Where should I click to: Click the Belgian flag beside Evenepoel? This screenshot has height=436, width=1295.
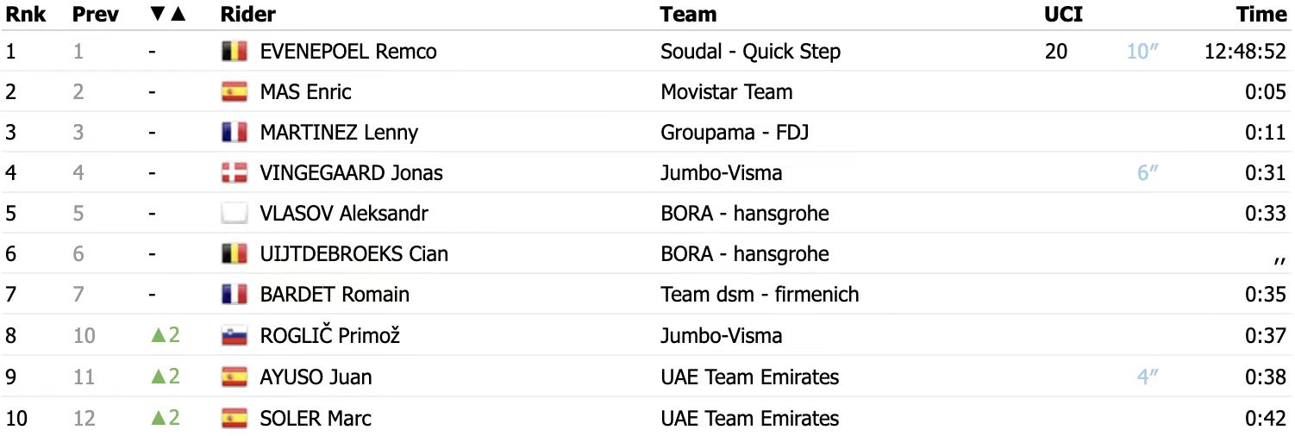click(235, 52)
